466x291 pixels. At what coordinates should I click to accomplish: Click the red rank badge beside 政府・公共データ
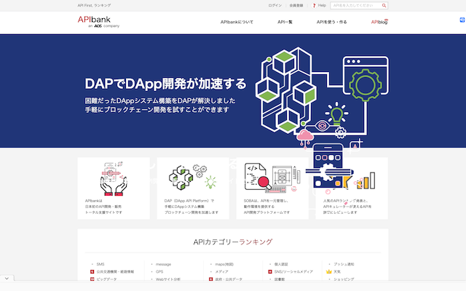click(x=210, y=279)
